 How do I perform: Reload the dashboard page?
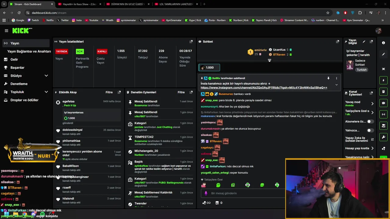tap(19, 13)
